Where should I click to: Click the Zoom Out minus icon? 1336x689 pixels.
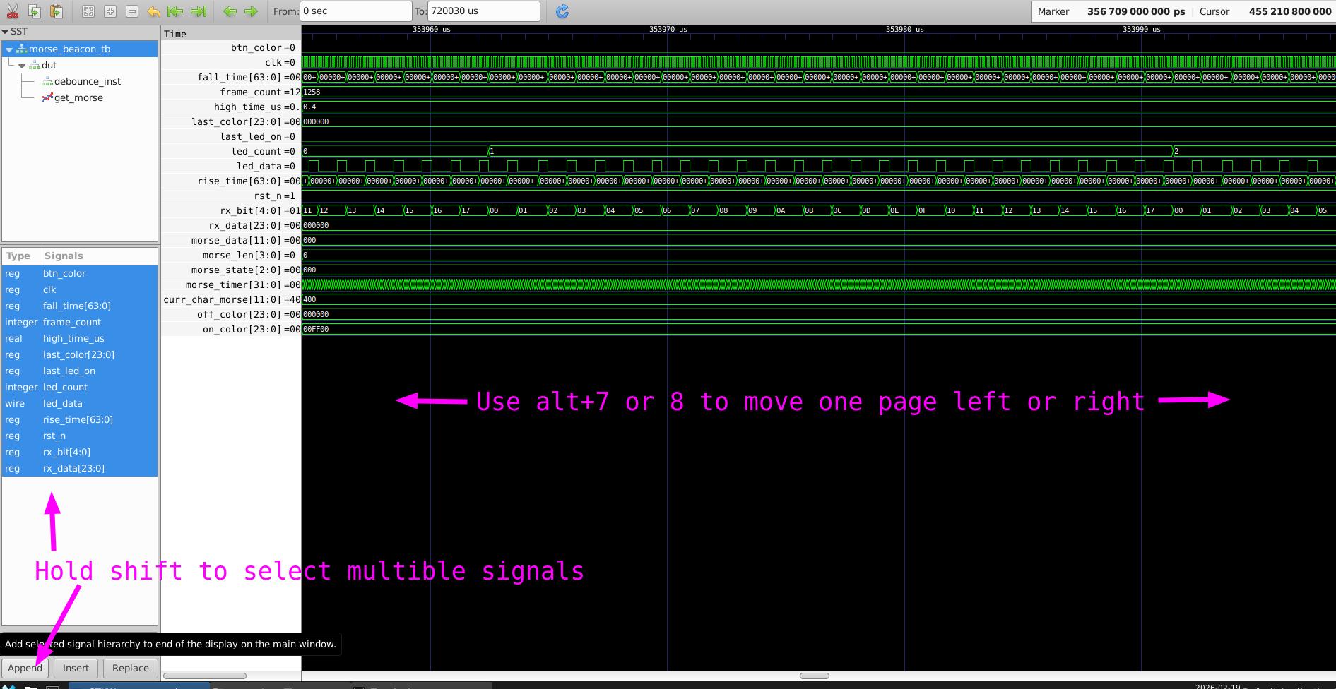pyautogui.click(x=132, y=11)
